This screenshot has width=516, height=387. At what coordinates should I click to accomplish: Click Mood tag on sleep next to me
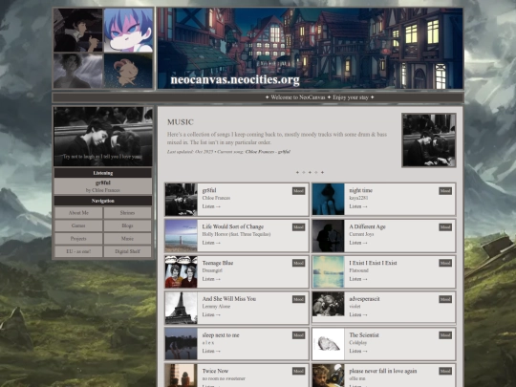click(298, 335)
